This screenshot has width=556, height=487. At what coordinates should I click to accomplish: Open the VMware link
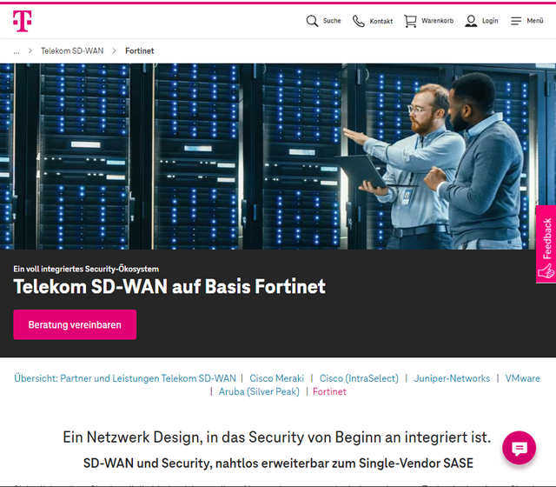[522, 378]
